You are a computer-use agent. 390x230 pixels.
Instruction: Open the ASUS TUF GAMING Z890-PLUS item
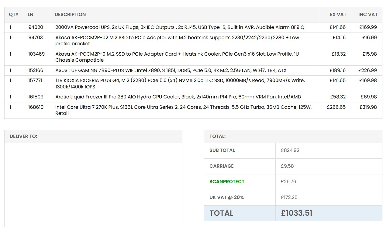[171, 70]
